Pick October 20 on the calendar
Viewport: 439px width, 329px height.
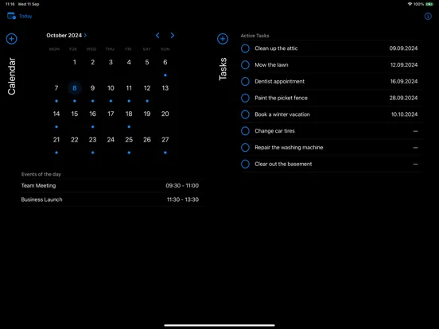(165, 114)
